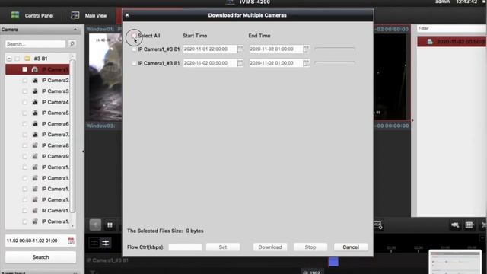Click the Set button
Image resolution: width=487 pixels, height=274 pixels.
click(x=223, y=247)
